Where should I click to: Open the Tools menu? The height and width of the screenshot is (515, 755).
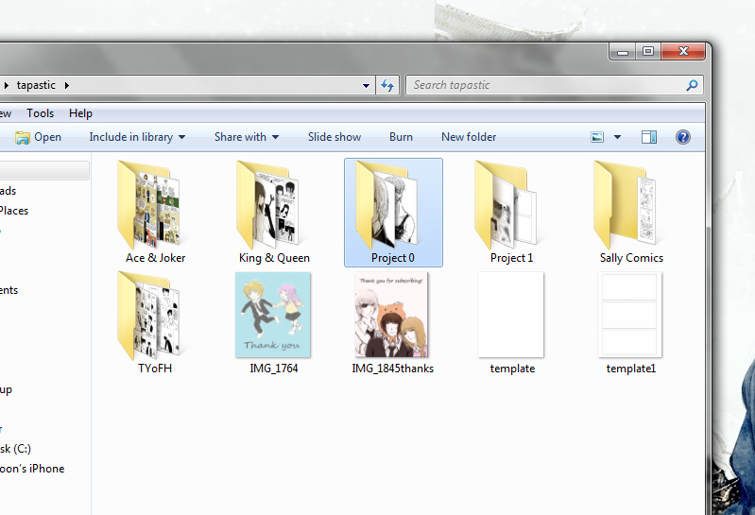40,113
